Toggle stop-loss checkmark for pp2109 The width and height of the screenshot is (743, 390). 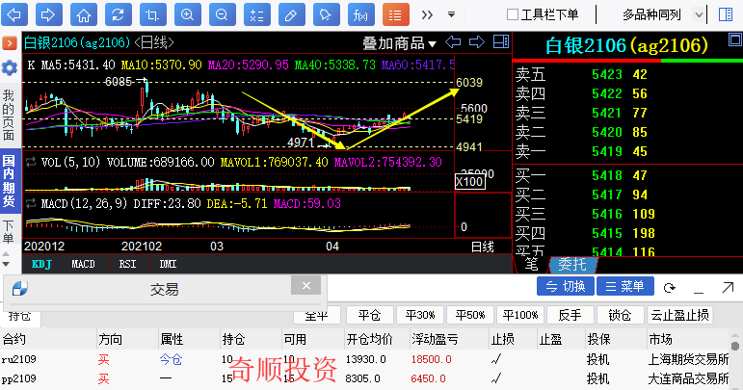click(x=496, y=378)
